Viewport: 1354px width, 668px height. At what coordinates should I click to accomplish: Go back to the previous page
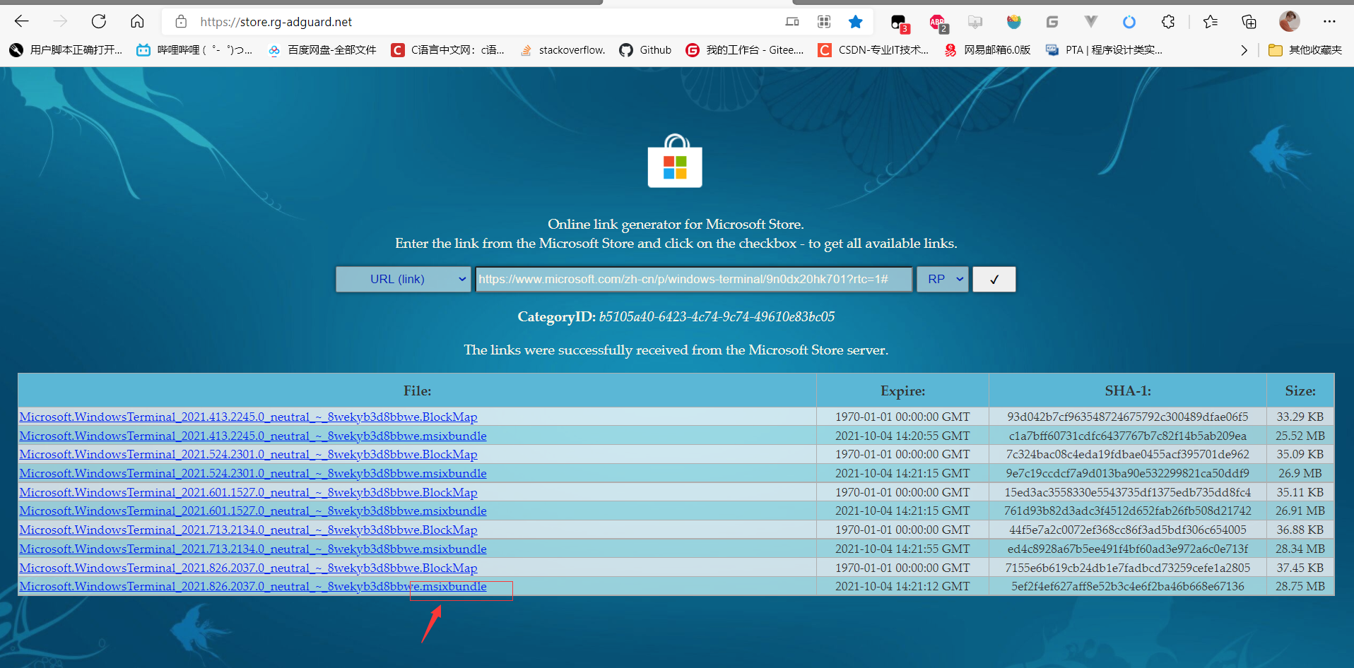(22, 22)
